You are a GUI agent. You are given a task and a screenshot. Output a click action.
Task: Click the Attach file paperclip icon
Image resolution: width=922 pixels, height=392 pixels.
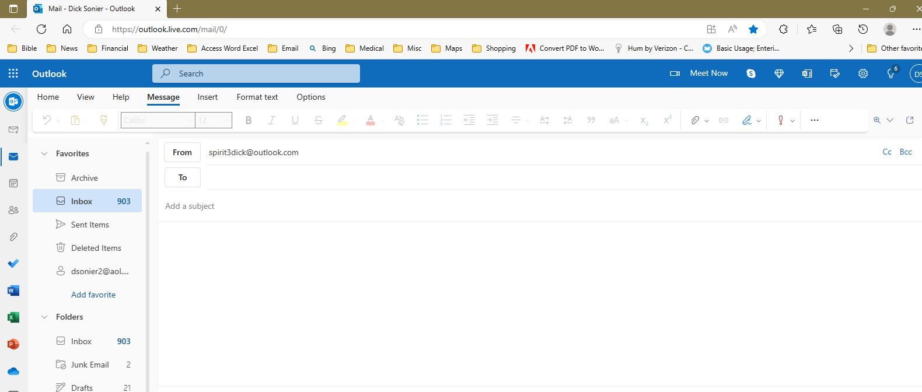[x=694, y=120]
